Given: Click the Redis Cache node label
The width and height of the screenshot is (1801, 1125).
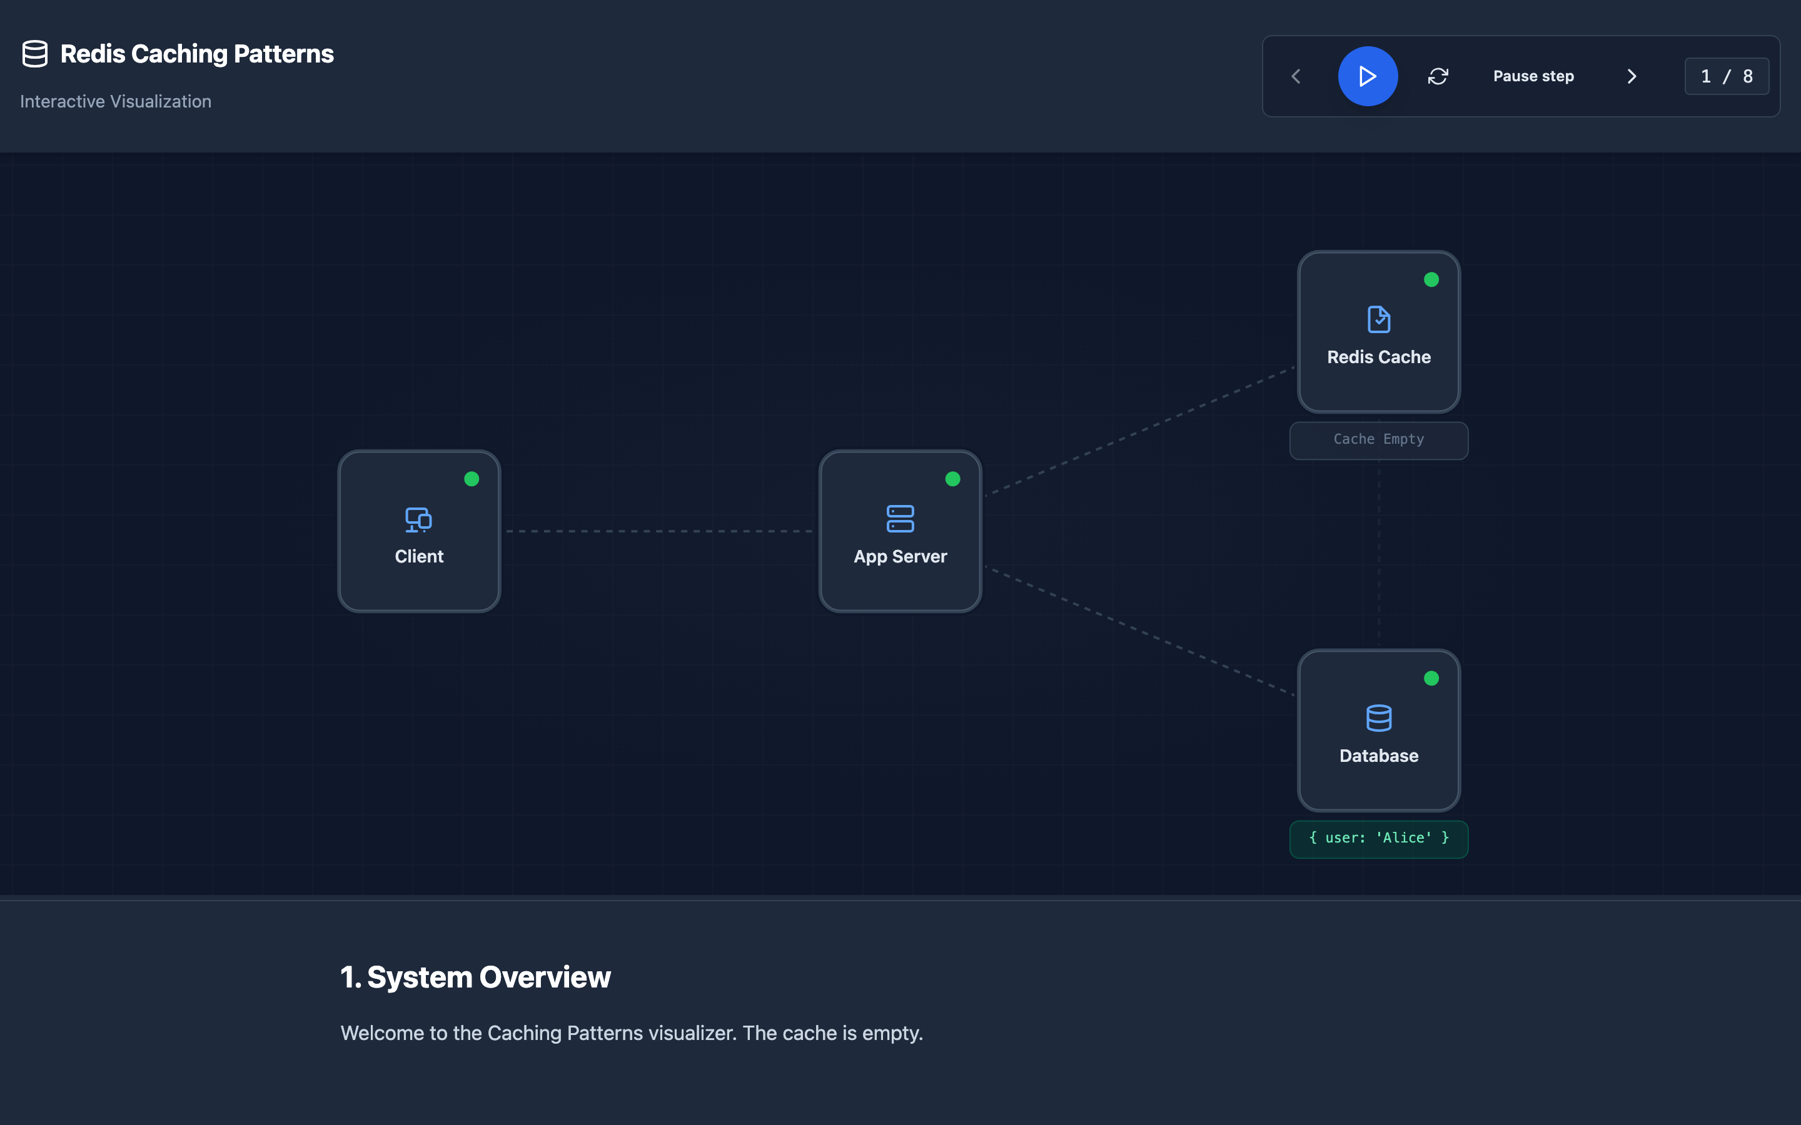Looking at the screenshot, I should pyautogui.click(x=1378, y=357).
